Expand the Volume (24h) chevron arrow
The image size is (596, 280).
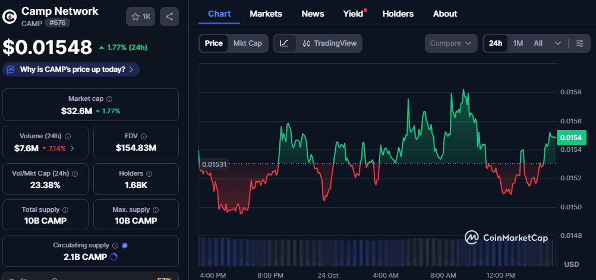(72, 148)
